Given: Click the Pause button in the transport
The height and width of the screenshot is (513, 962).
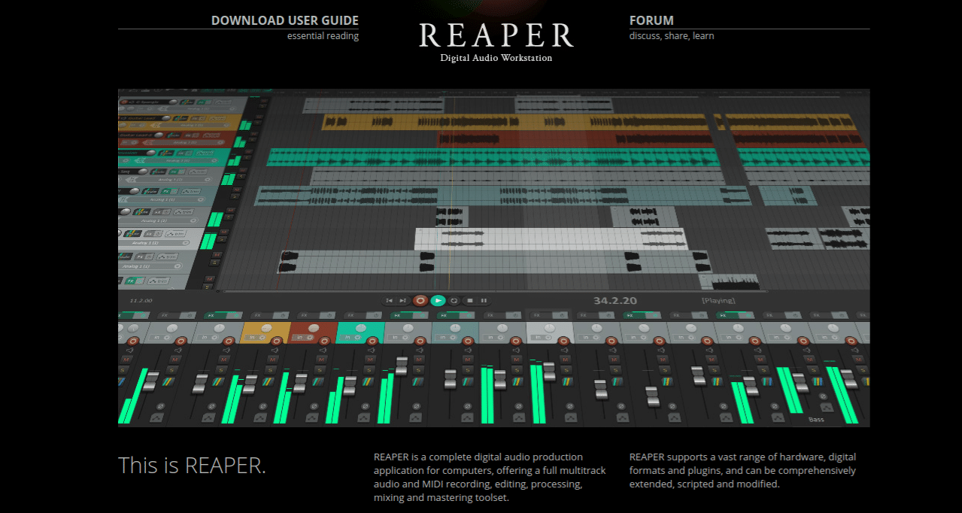Looking at the screenshot, I should tap(484, 301).
